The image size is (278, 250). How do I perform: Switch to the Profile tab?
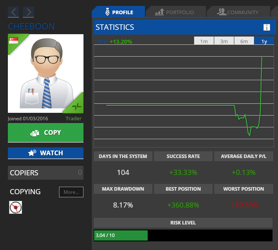point(118,12)
